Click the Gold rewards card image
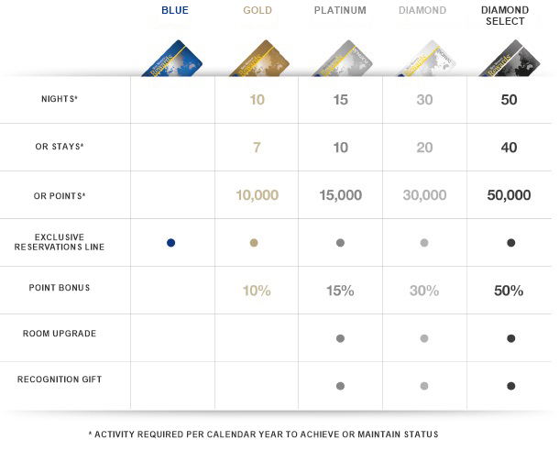Image resolution: width=559 pixels, height=451 pixels. (x=259, y=58)
